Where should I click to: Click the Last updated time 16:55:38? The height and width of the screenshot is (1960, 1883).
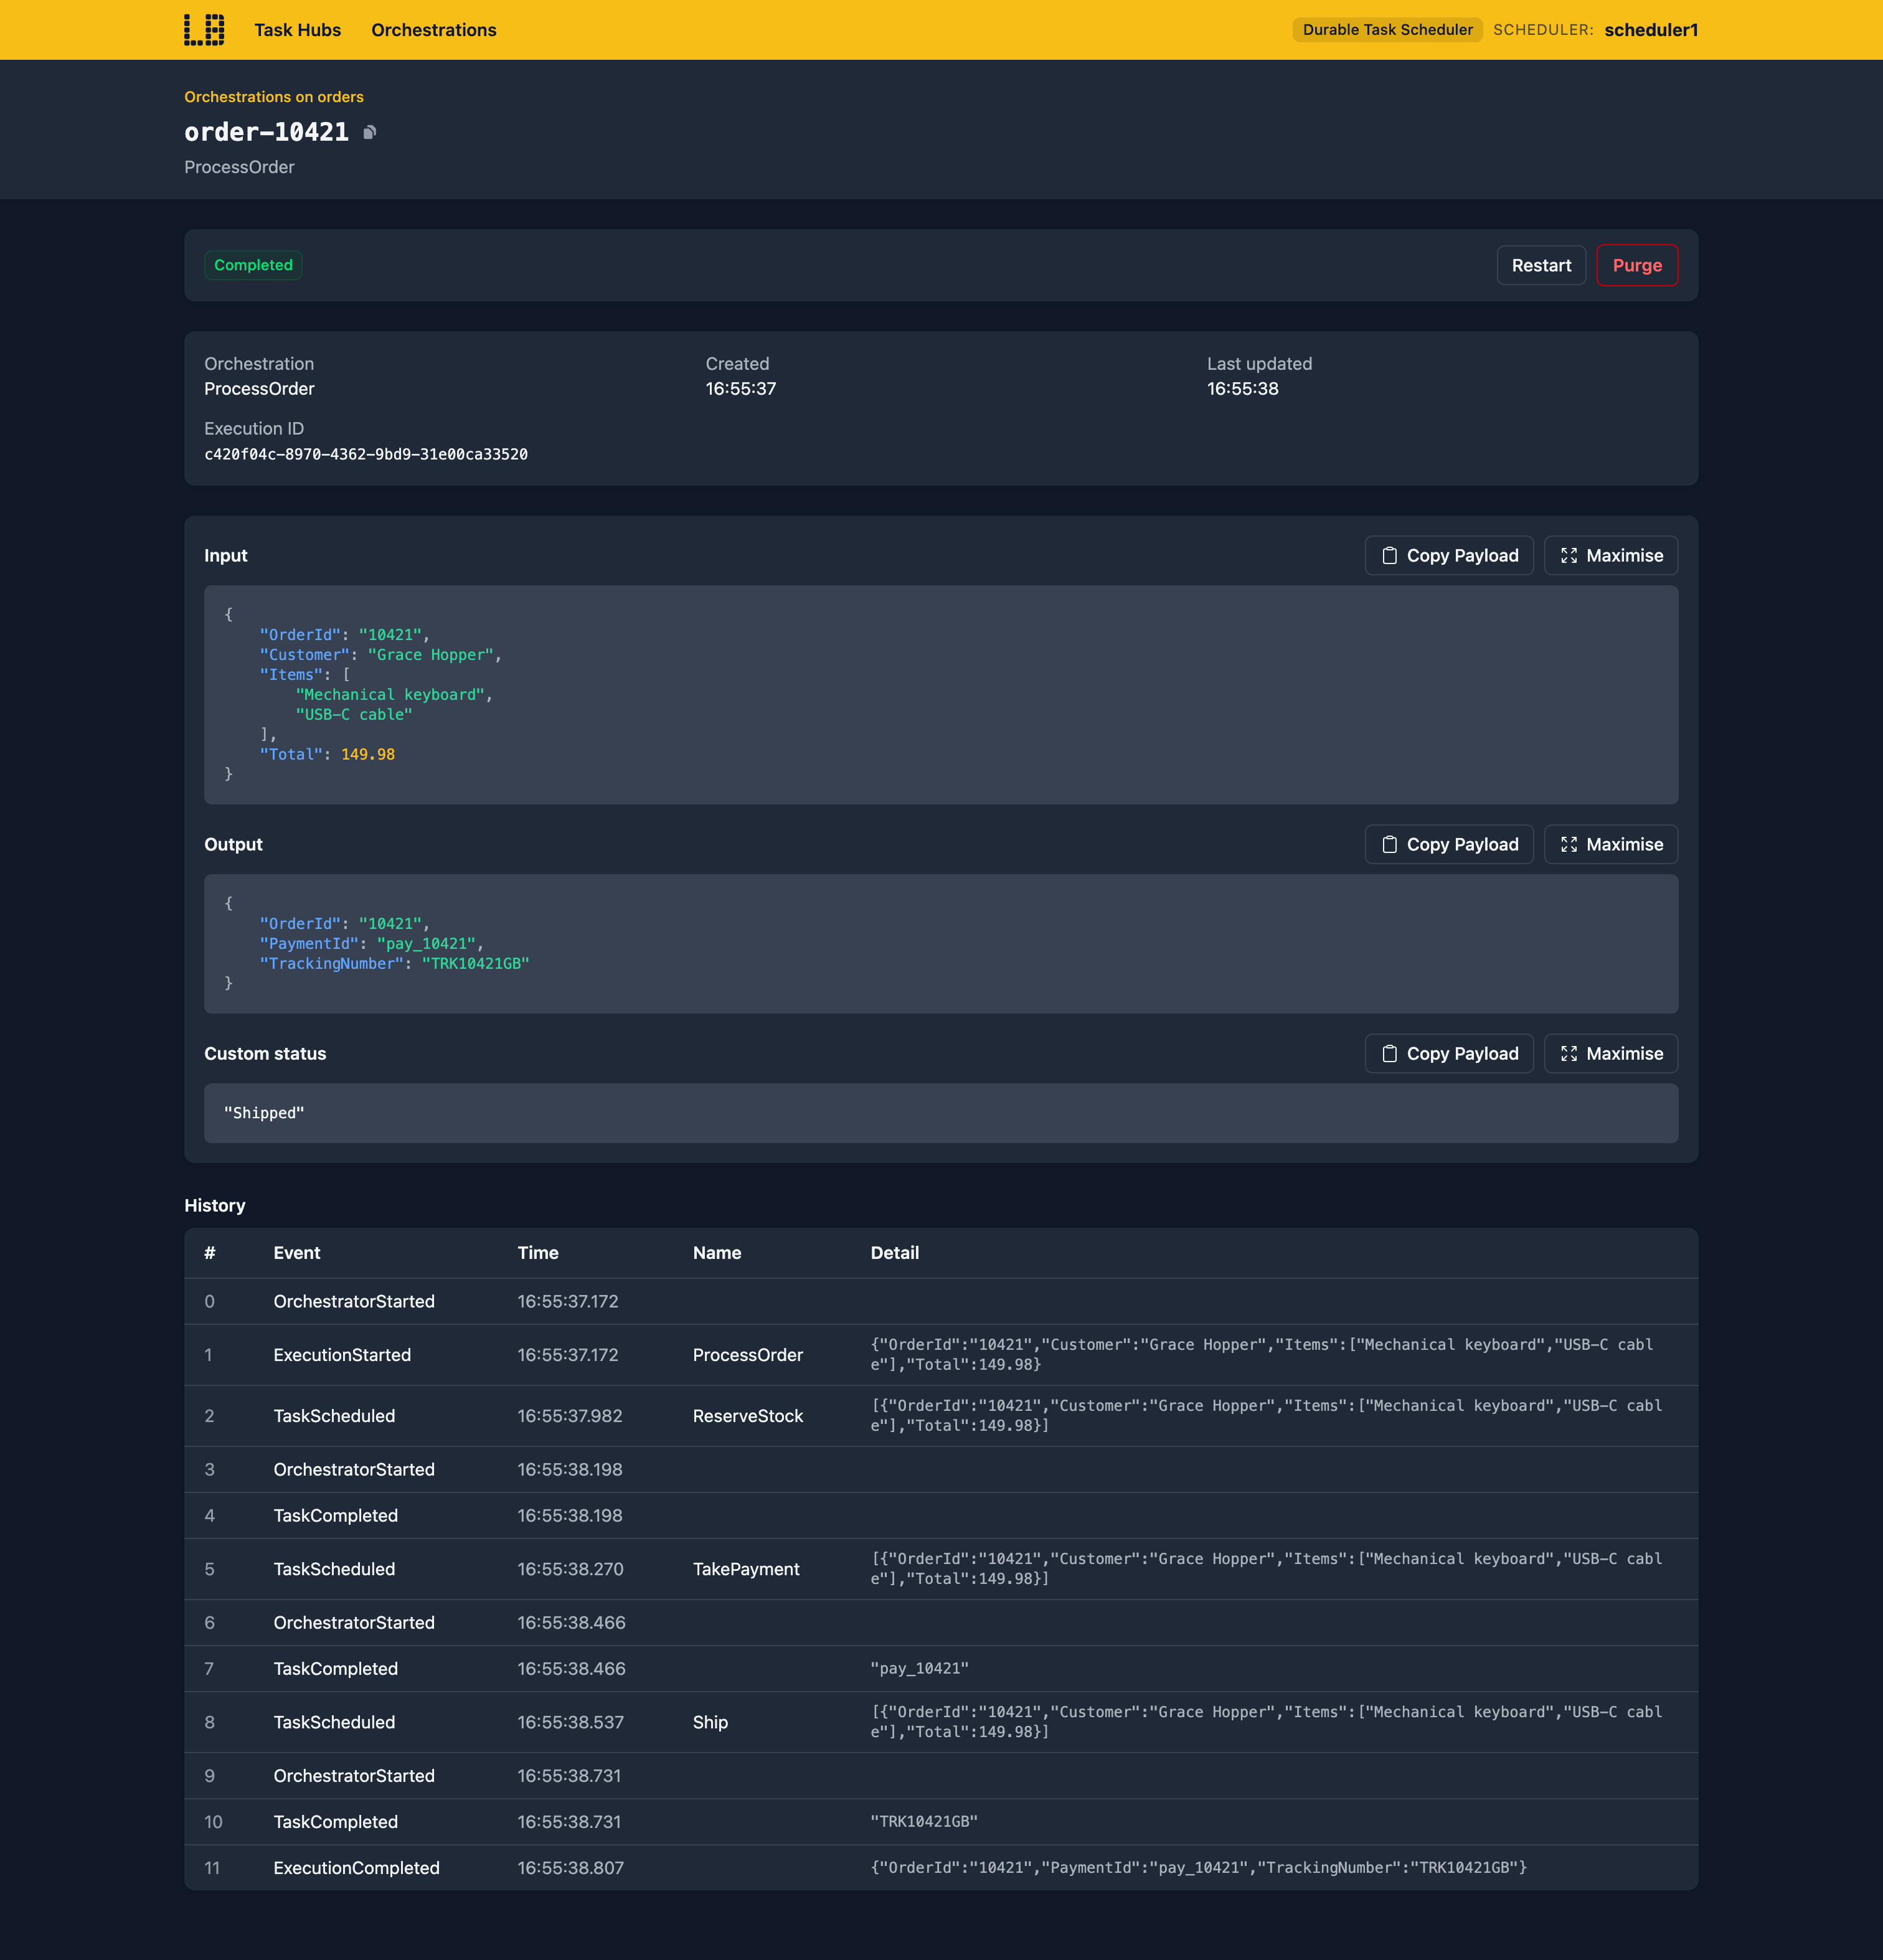1242,389
